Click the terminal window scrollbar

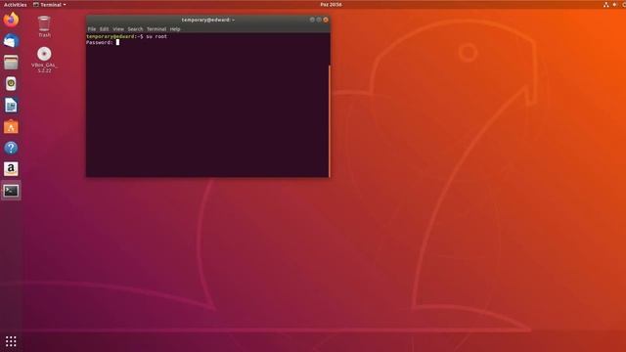coord(330,121)
